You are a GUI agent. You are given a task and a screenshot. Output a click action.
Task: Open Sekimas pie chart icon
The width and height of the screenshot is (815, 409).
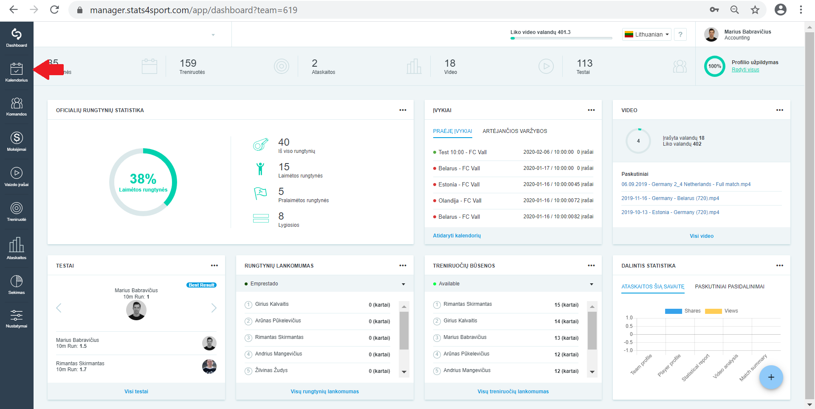click(17, 285)
